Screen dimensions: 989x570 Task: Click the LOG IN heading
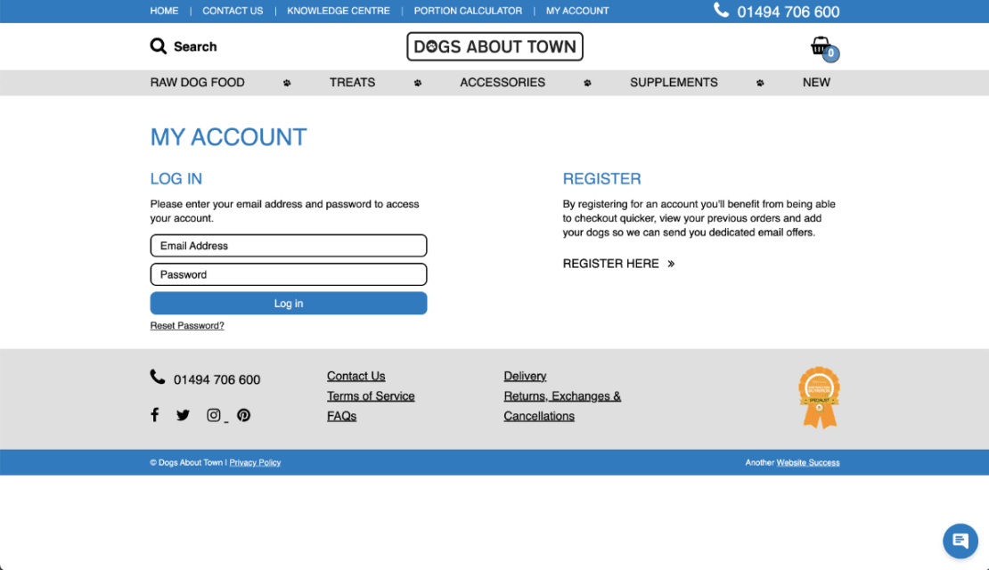tap(176, 178)
